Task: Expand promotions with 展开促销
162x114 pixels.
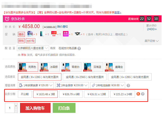Action: click(151, 41)
